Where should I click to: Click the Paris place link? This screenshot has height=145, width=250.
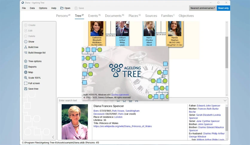tap(121, 114)
